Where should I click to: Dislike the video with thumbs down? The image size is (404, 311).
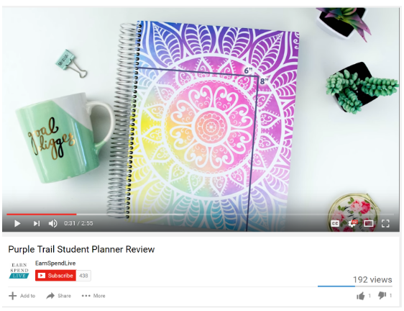(382, 295)
